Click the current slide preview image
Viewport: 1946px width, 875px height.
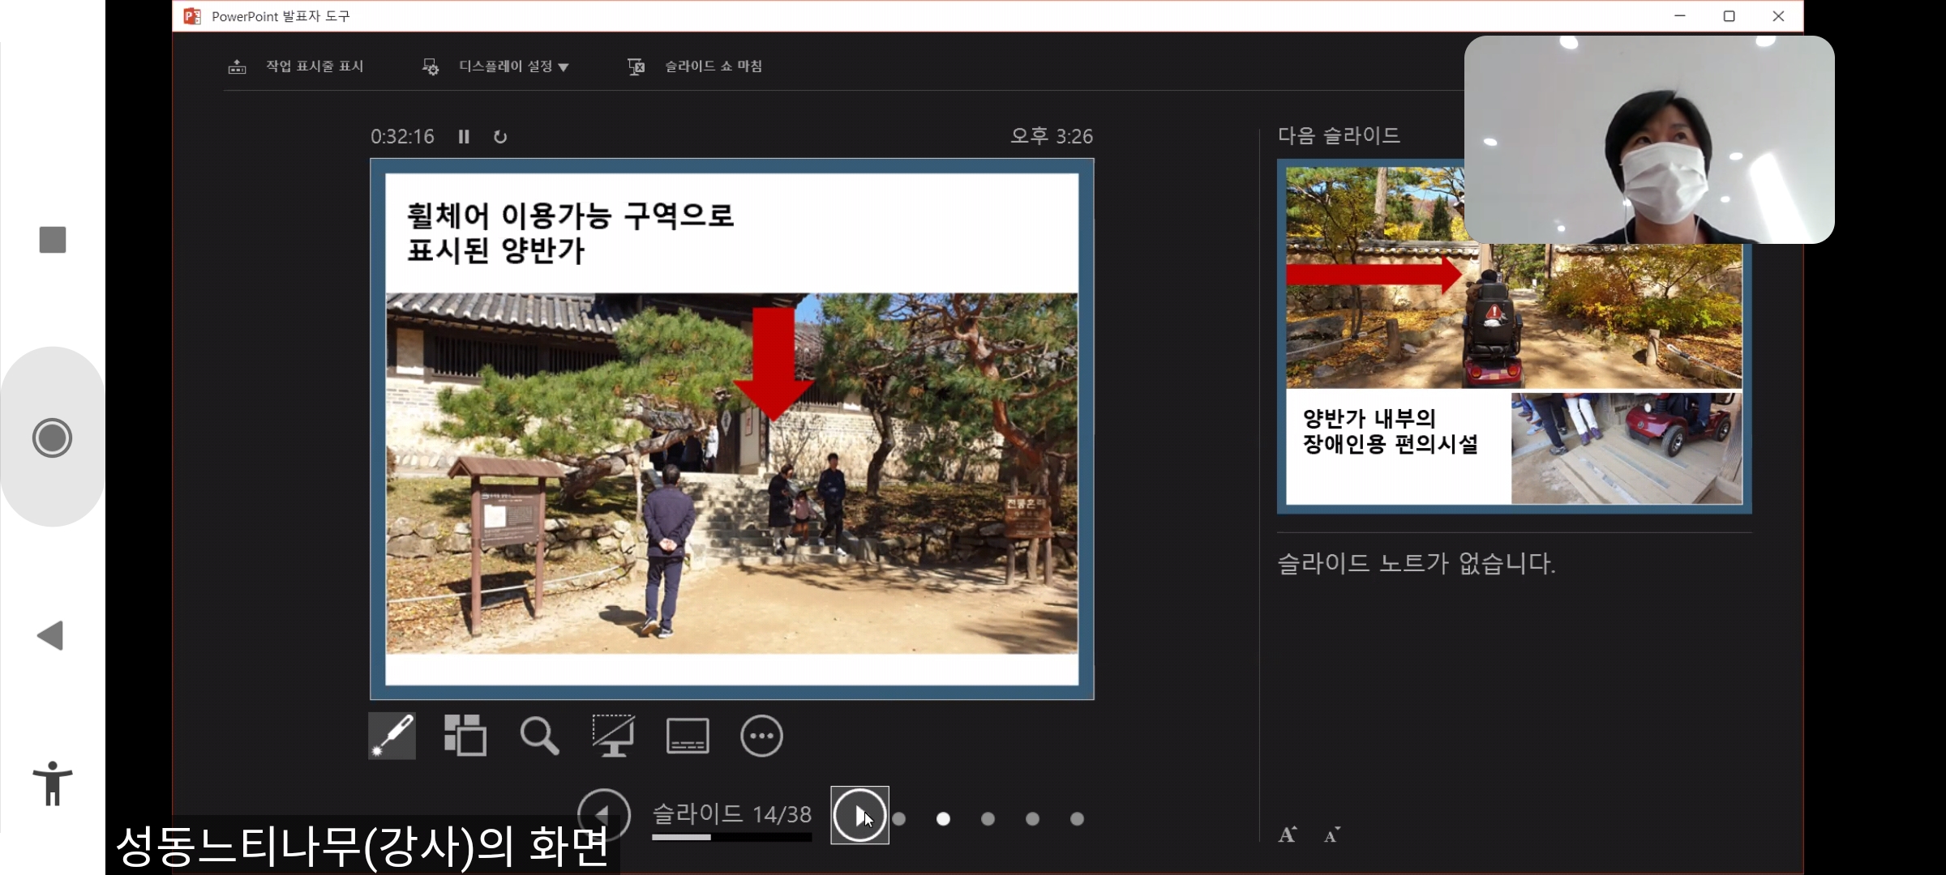[732, 429]
